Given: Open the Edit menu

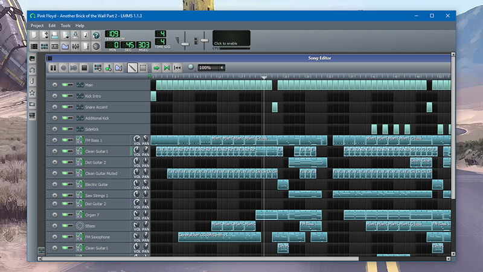Looking at the screenshot, I should (x=52, y=25).
